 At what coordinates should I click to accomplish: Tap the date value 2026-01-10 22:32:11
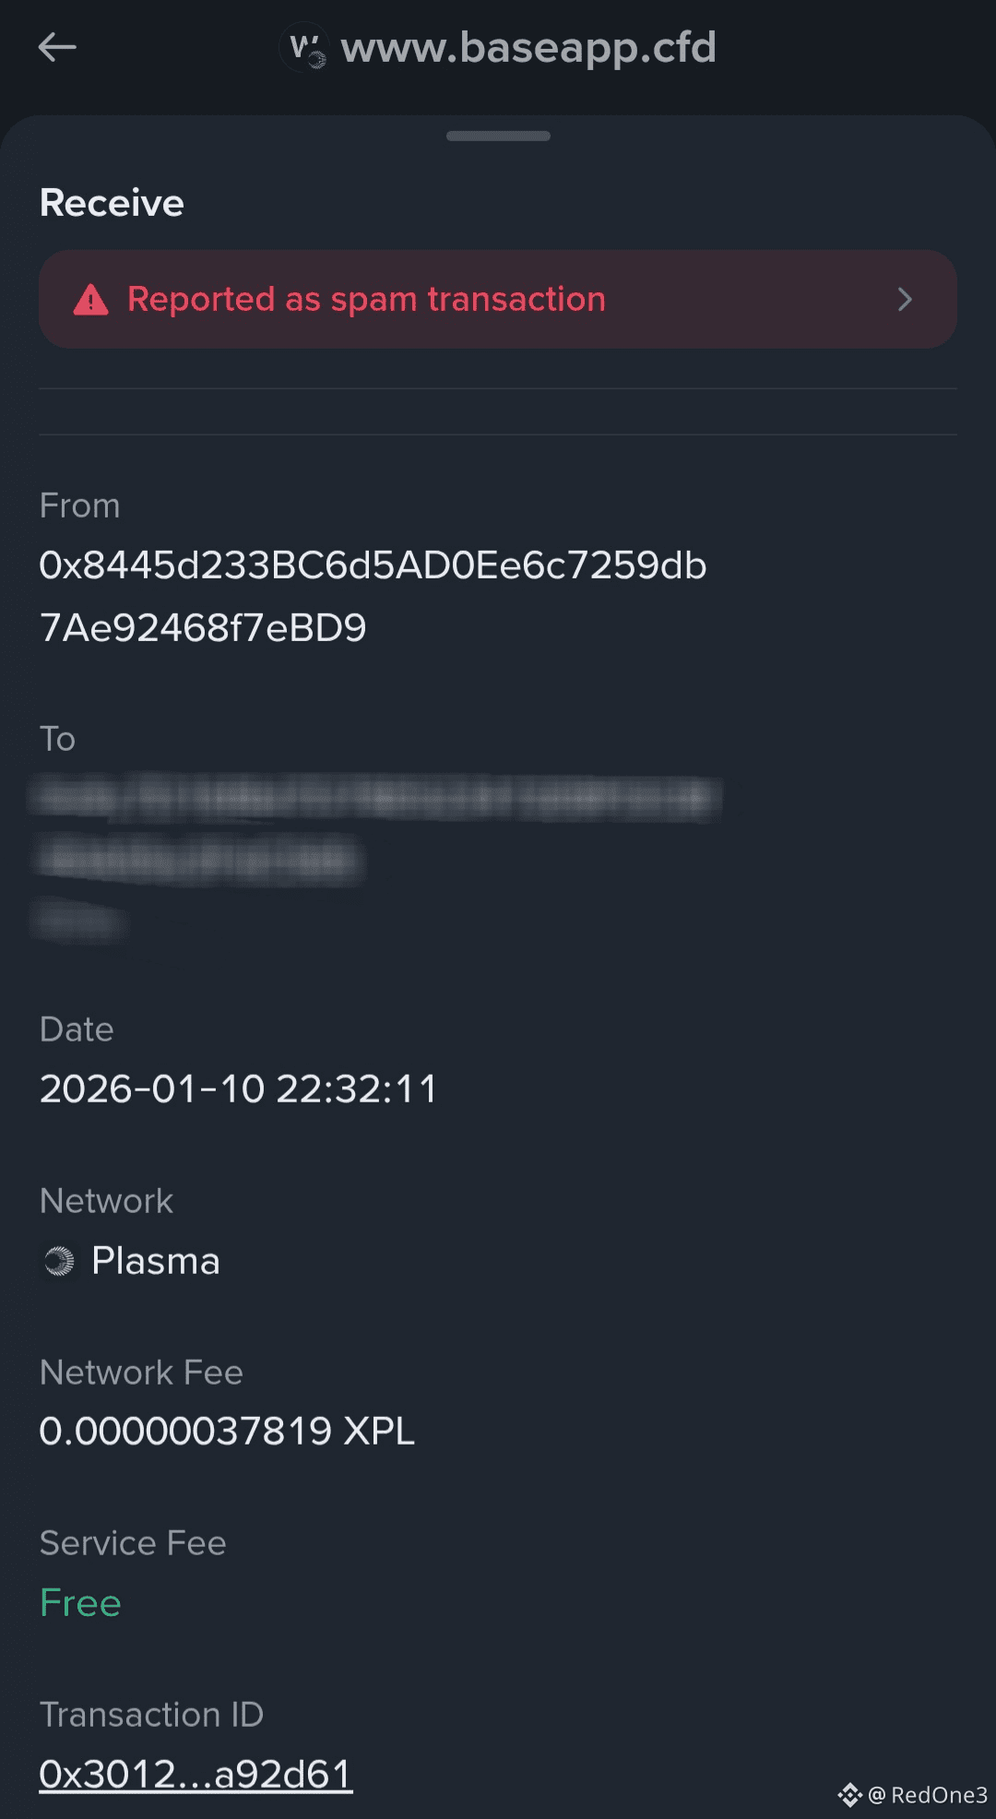pos(238,1089)
